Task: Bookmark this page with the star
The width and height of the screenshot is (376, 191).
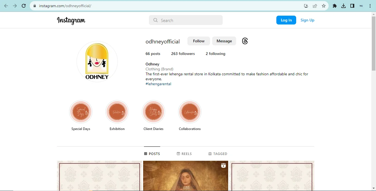Action: 324,6
